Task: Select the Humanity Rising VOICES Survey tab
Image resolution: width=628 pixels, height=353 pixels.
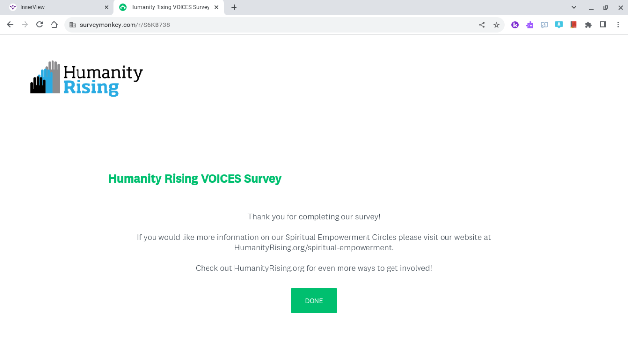Action: (167, 7)
